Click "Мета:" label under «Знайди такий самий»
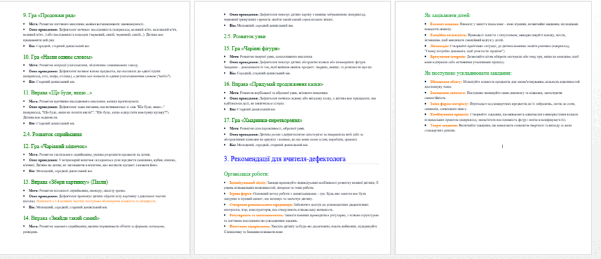This screenshot has width=601, height=259. (x=33, y=226)
